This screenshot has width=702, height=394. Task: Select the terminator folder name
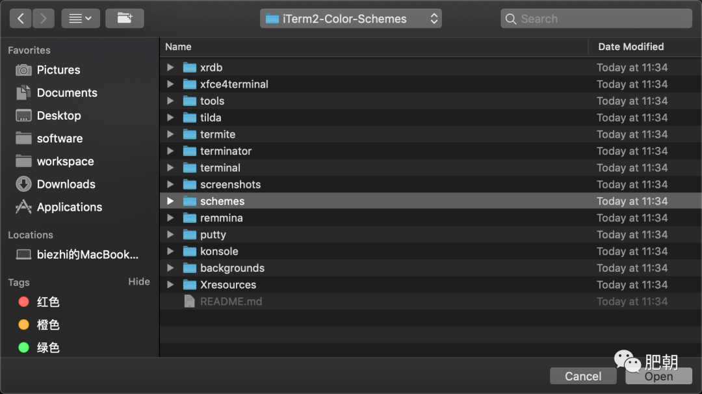(226, 151)
